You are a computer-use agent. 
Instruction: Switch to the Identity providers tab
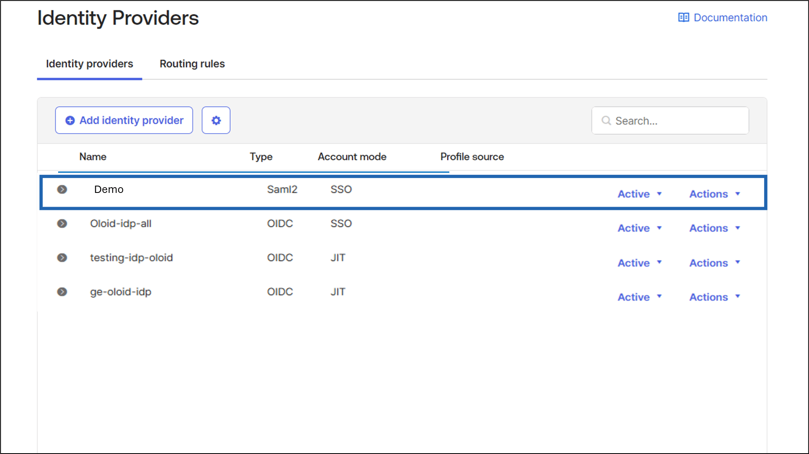click(x=89, y=64)
